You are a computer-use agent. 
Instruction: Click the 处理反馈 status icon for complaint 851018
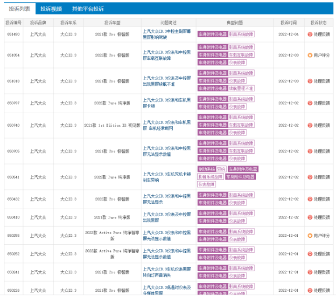[x=310, y=81]
